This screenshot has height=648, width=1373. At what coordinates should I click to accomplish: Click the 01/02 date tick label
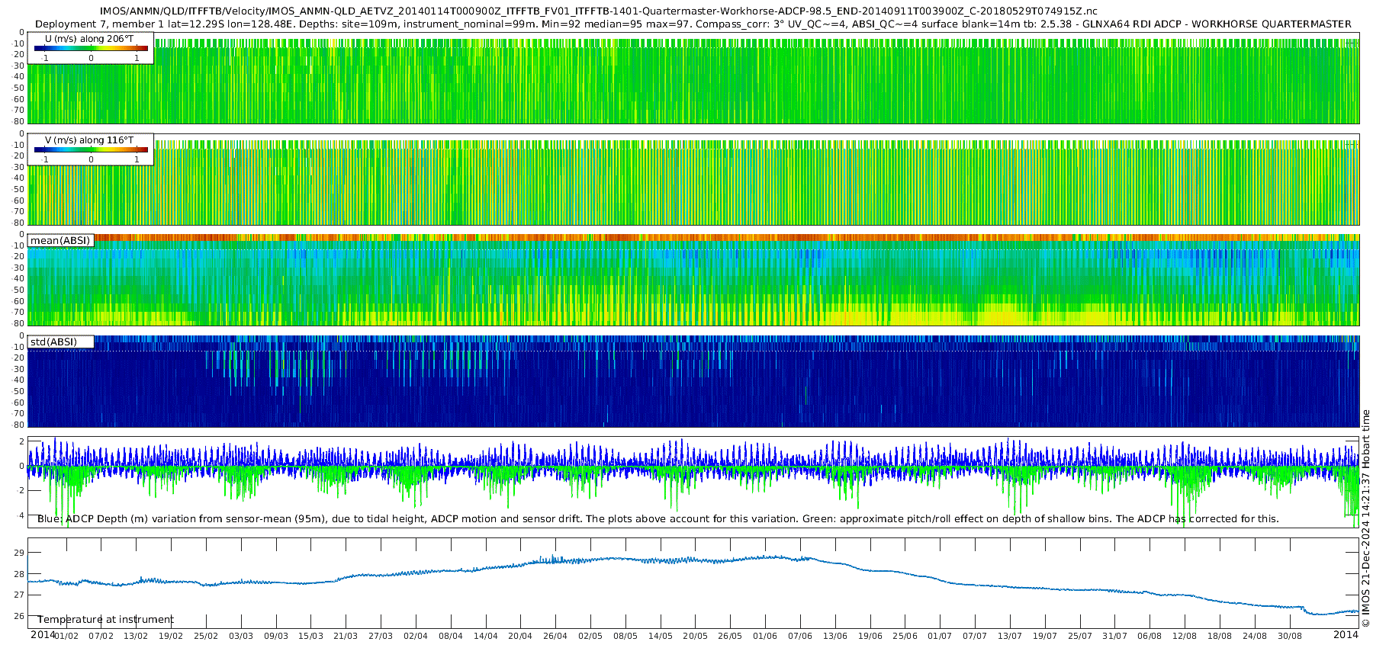pyautogui.click(x=66, y=636)
